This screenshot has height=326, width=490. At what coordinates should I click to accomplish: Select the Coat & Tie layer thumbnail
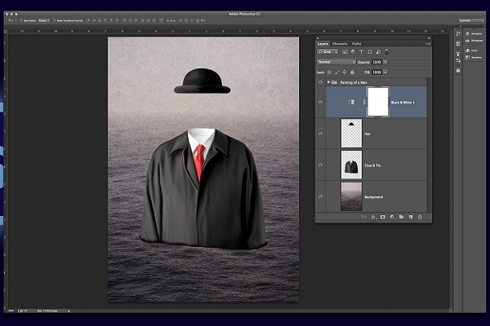tap(351, 165)
